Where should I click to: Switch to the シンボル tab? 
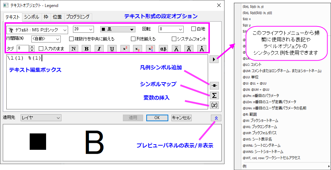coord(31,17)
